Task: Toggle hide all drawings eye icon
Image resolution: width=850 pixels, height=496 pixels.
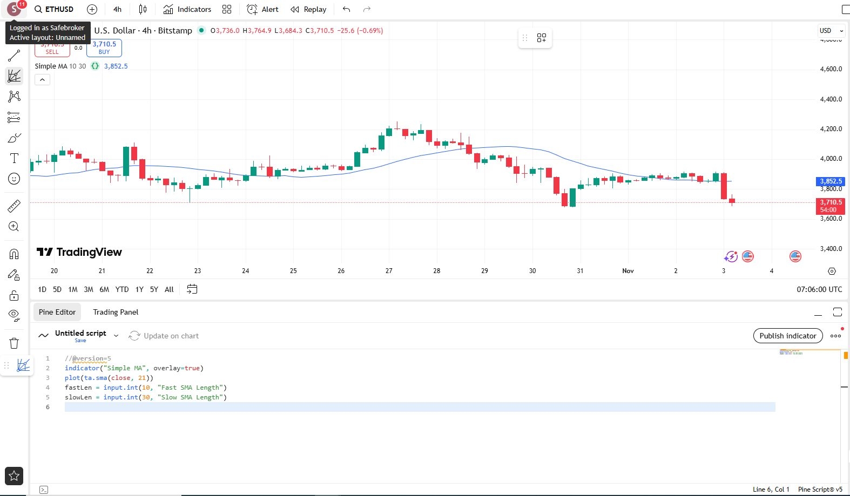Action: click(14, 315)
